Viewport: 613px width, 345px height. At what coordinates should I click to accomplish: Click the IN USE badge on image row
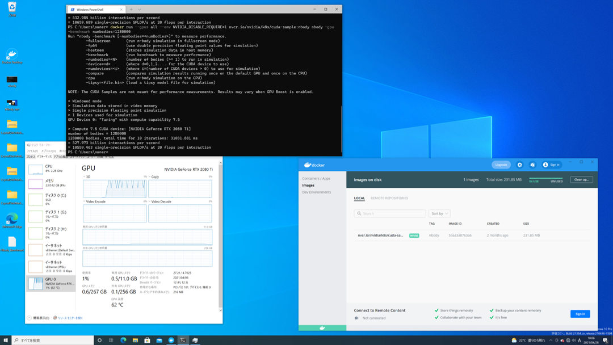pyautogui.click(x=414, y=235)
